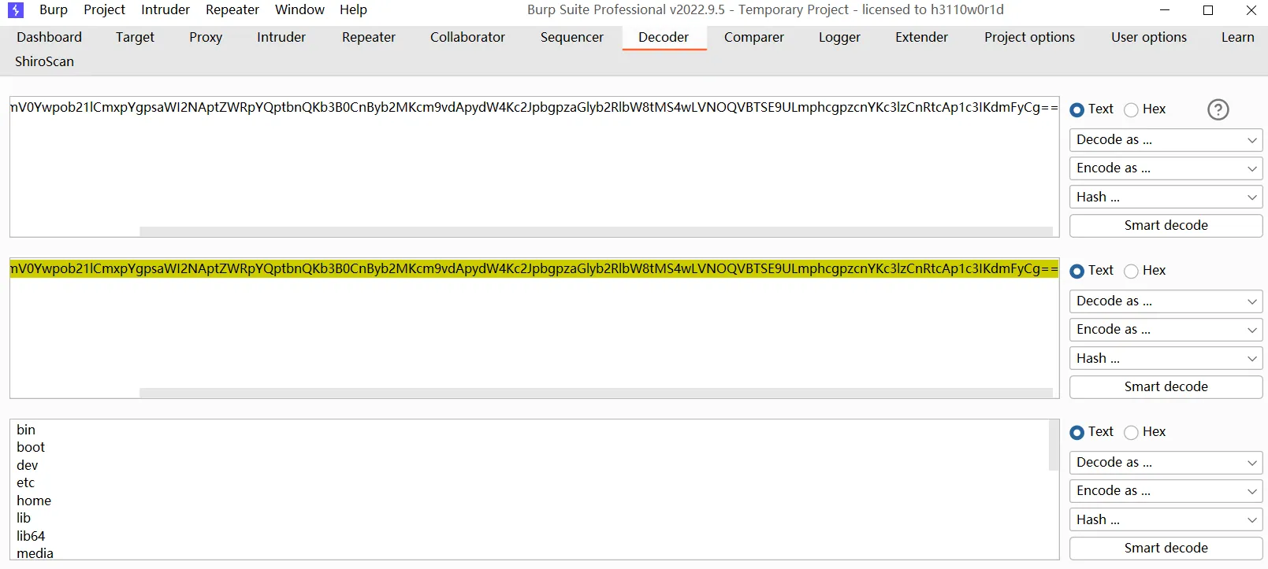Screen dimensions: 1268x569
Task: Close the Burp Suite window
Action: pos(1251,10)
